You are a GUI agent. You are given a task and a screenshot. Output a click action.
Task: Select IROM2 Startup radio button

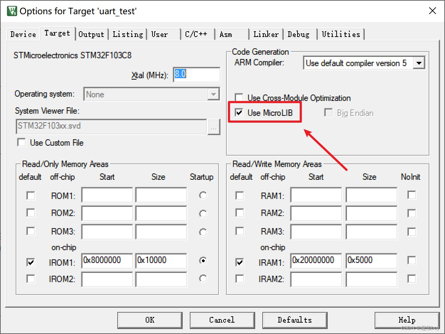click(x=203, y=279)
